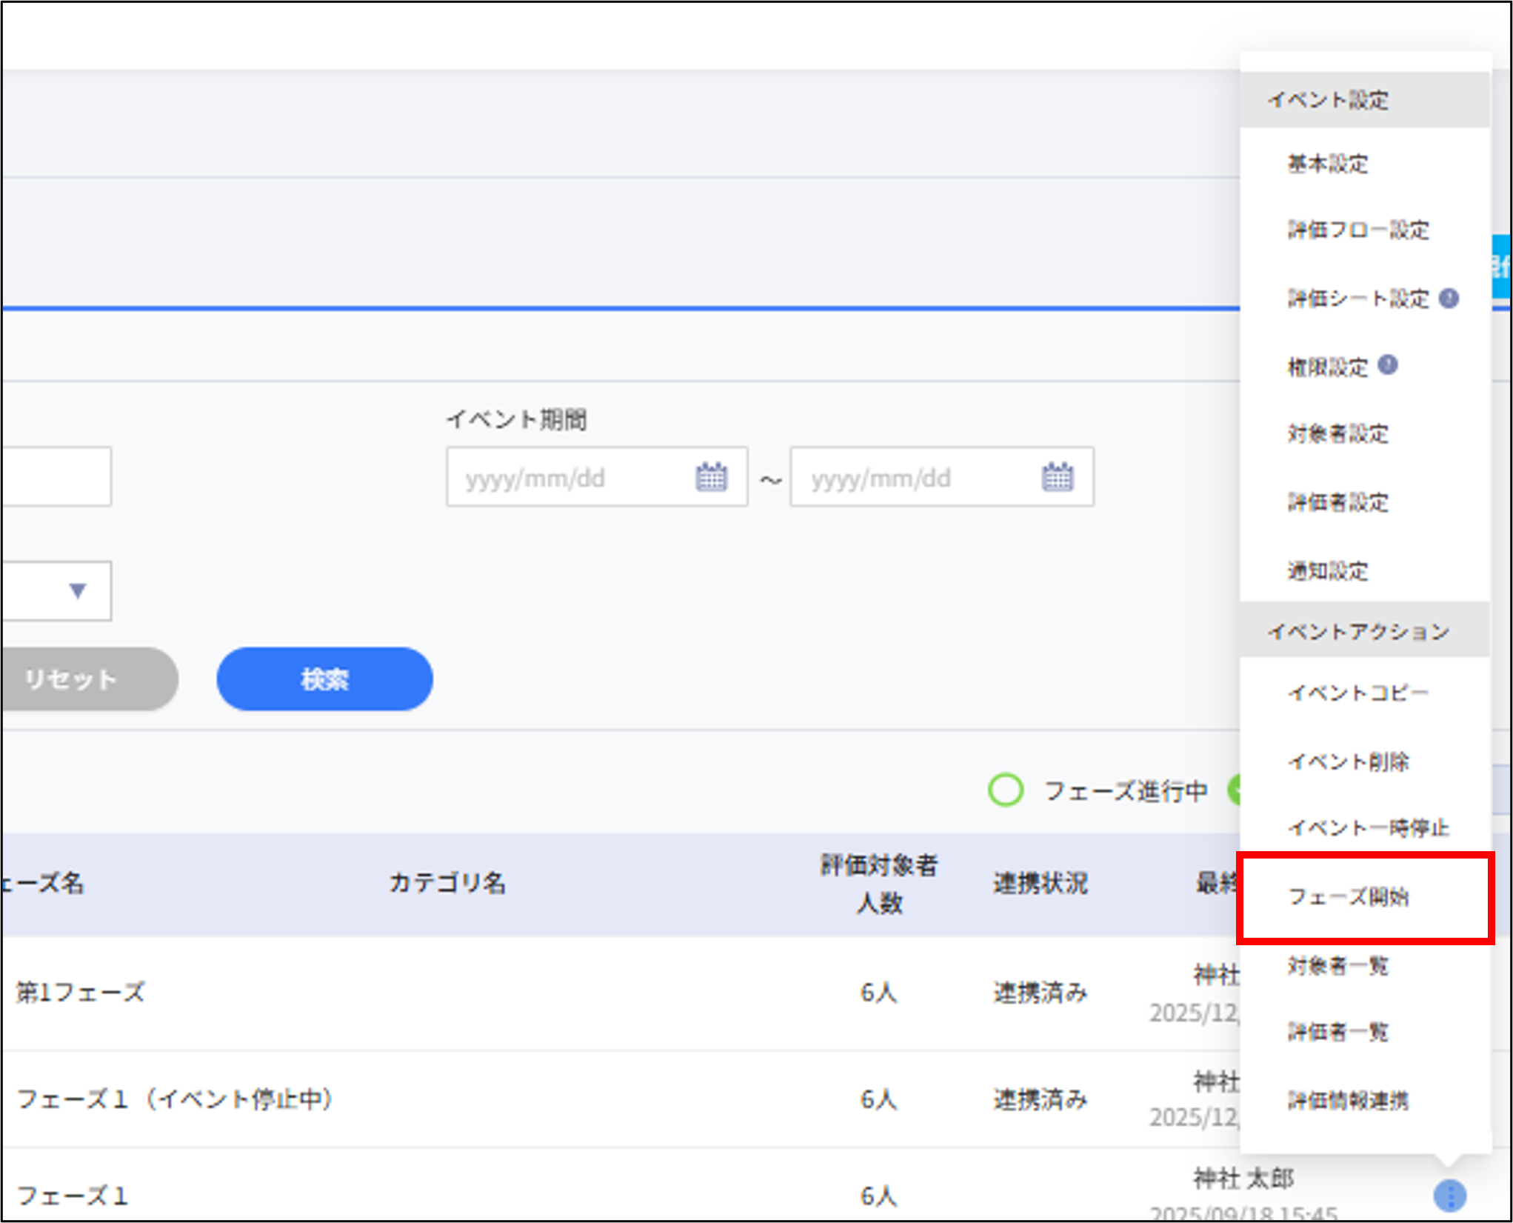Click the info badge beside 権限設定

(x=1389, y=363)
